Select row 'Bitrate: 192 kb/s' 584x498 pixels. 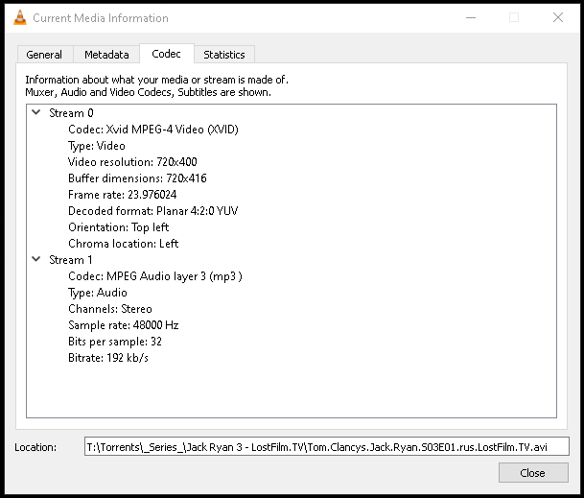click(108, 358)
